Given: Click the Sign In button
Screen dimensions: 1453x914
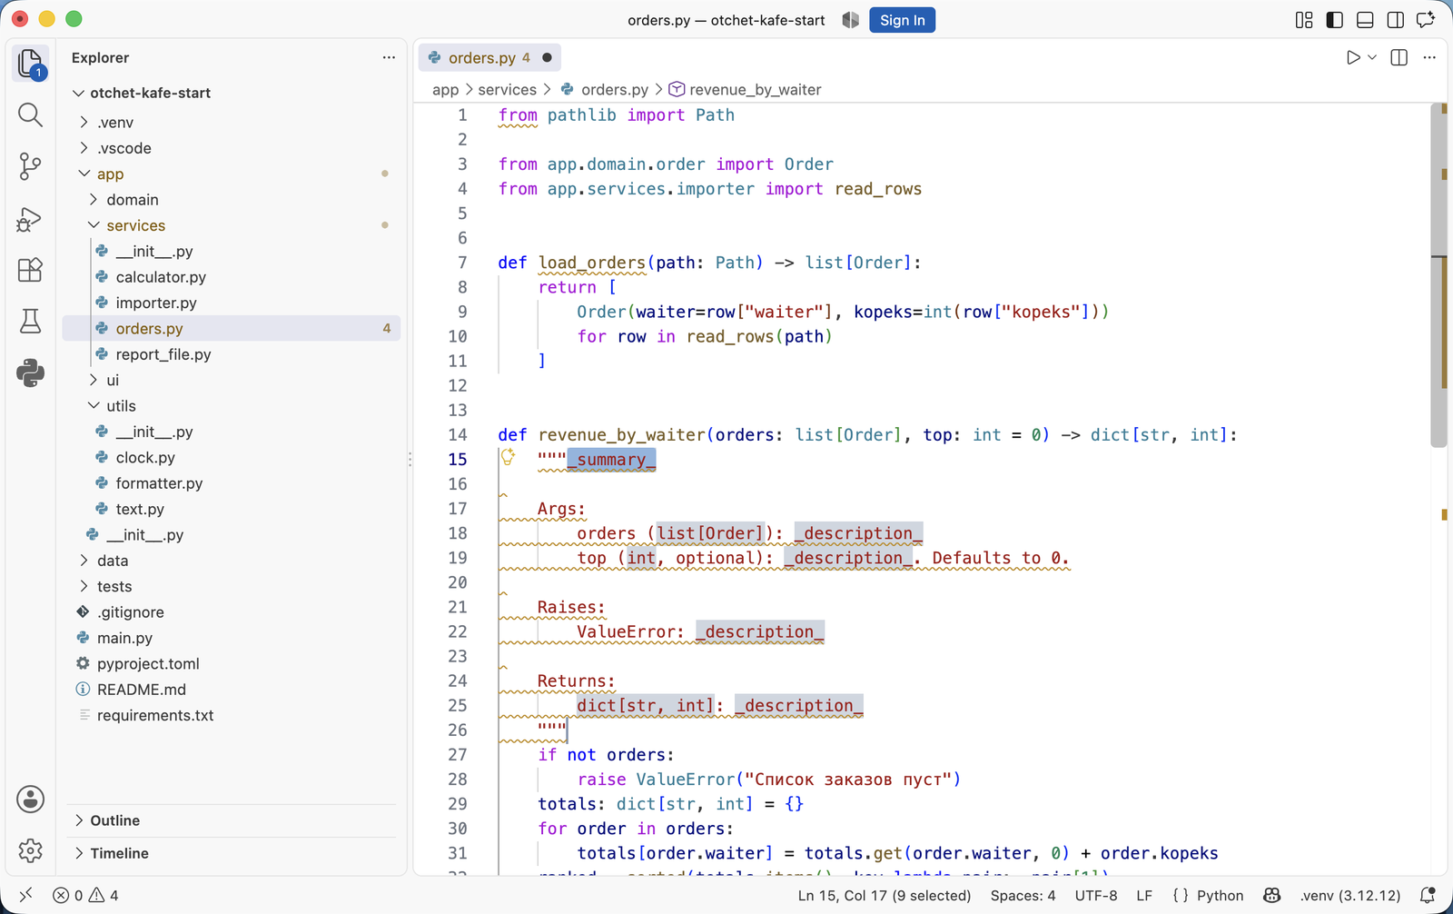Looking at the screenshot, I should [x=902, y=20].
